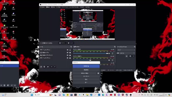Toggle visibility of ゲームキャプチャ2 source
This screenshot has height=97, width=172.
click(67, 58)
